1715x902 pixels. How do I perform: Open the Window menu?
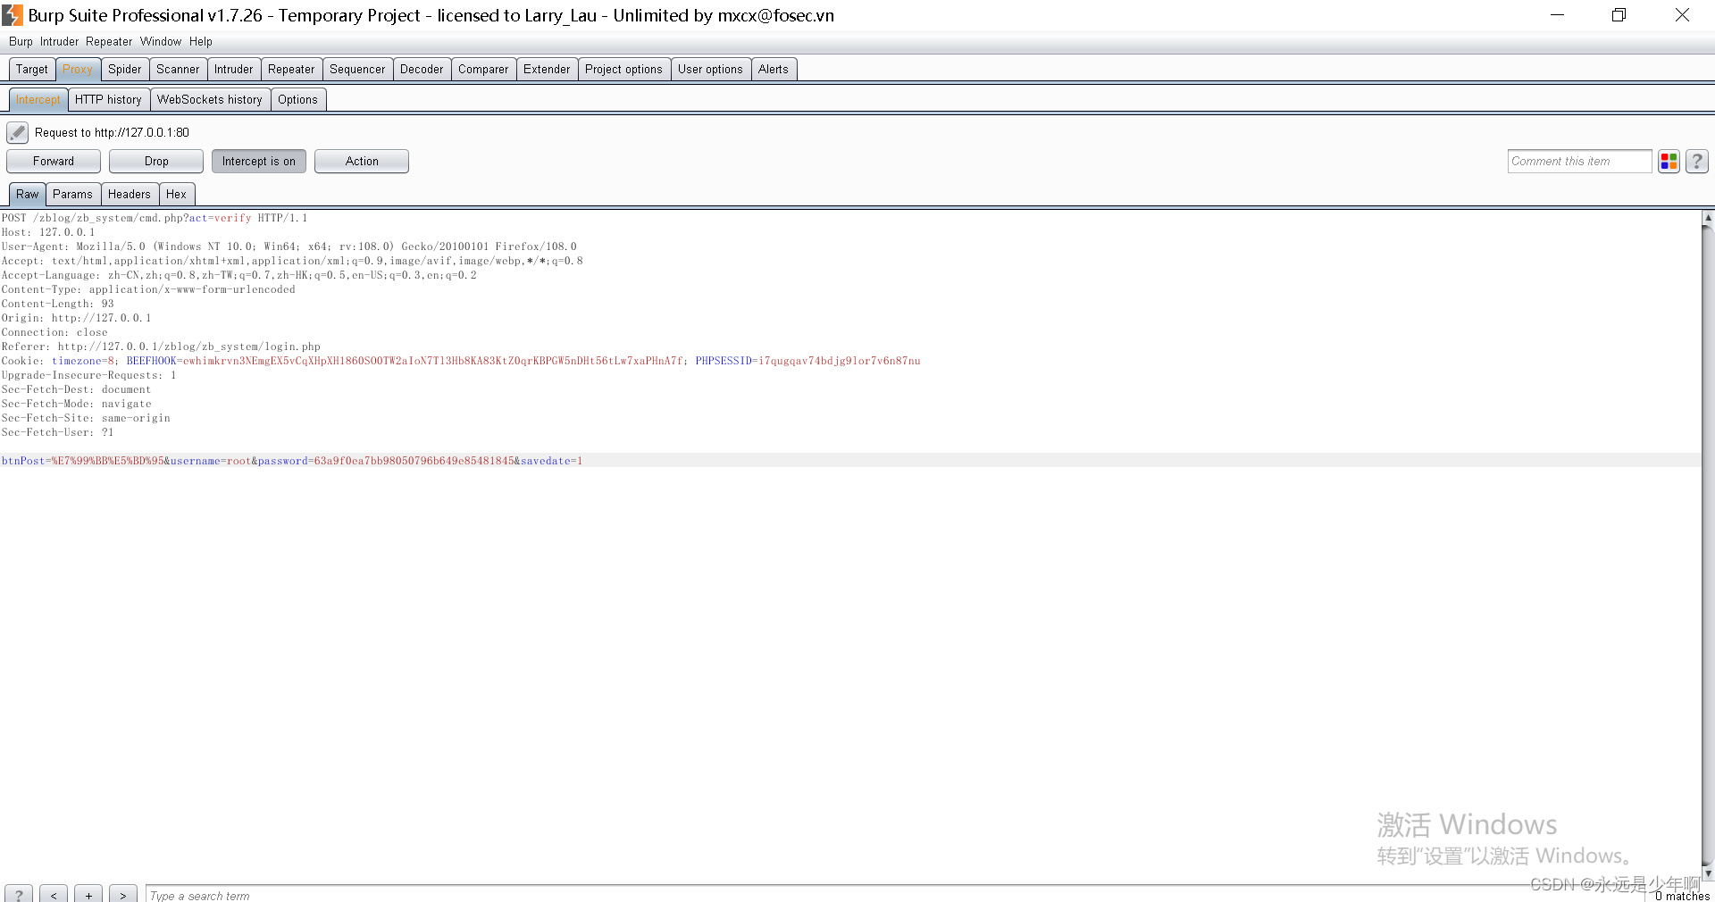coord(161,42)
